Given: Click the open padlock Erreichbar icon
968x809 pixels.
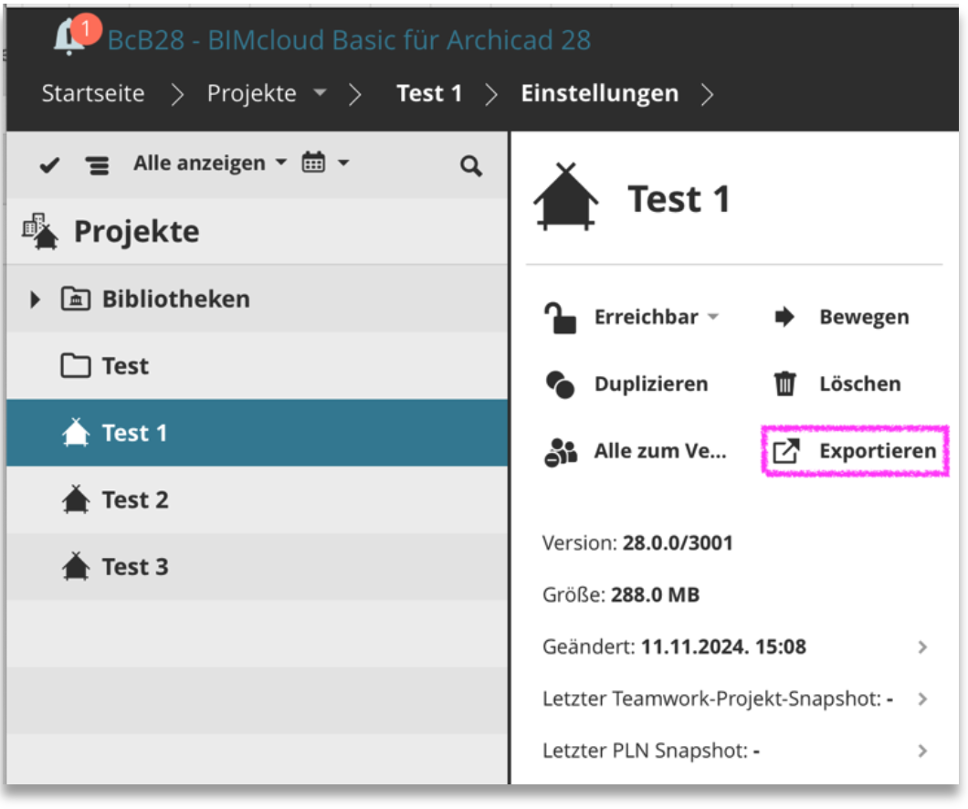Looking at the screenshot, I should point(560,318).
